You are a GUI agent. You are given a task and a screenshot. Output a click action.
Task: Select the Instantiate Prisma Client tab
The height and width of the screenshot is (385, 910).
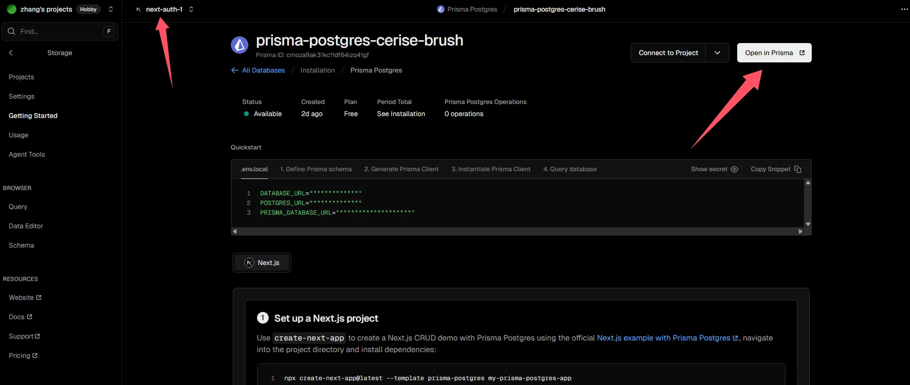(x=491, y=169)
